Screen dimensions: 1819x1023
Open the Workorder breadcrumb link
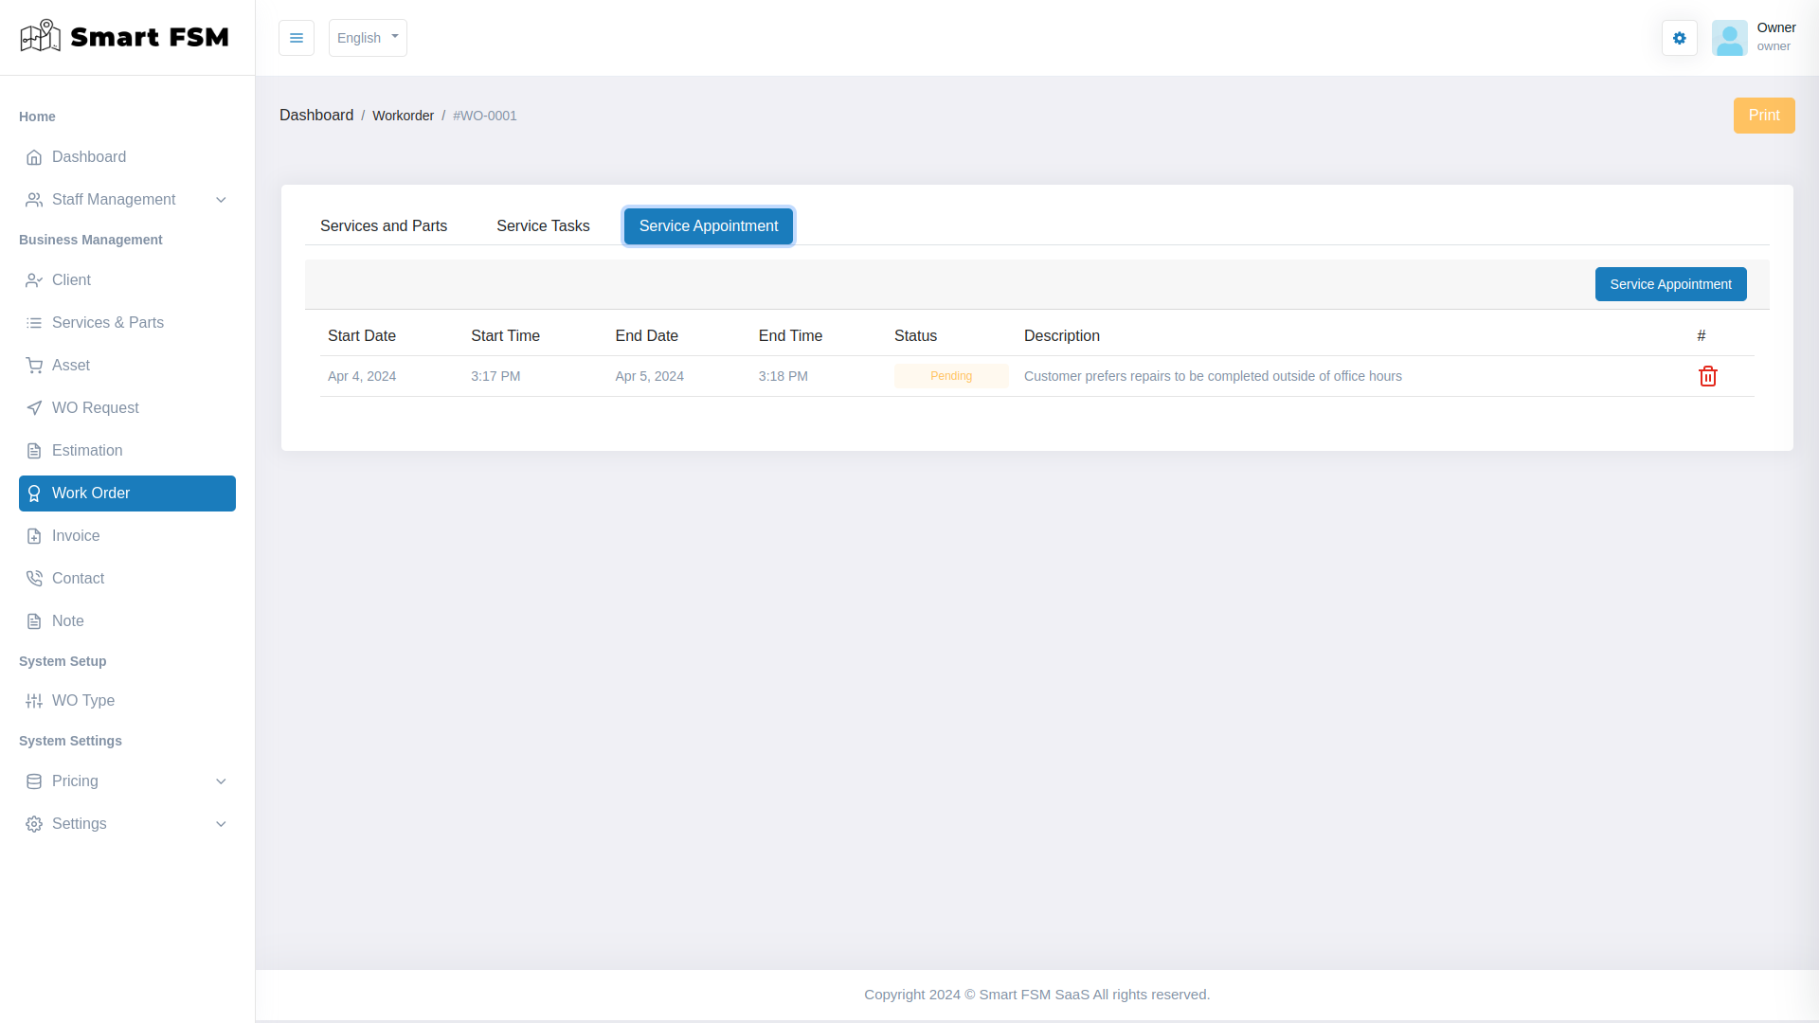404,115
